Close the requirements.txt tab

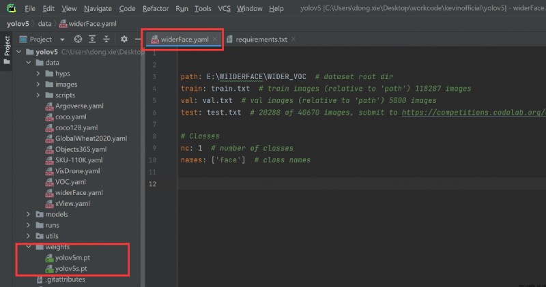click(293, 40)
